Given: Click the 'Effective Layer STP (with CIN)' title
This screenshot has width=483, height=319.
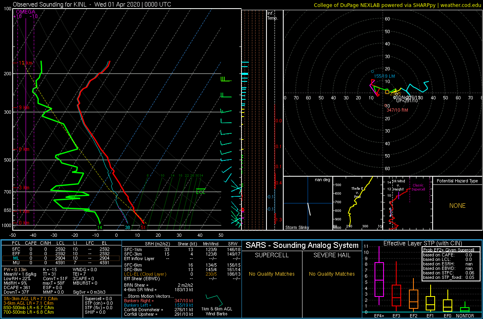Looking at the screenshot, I should 422,244.
